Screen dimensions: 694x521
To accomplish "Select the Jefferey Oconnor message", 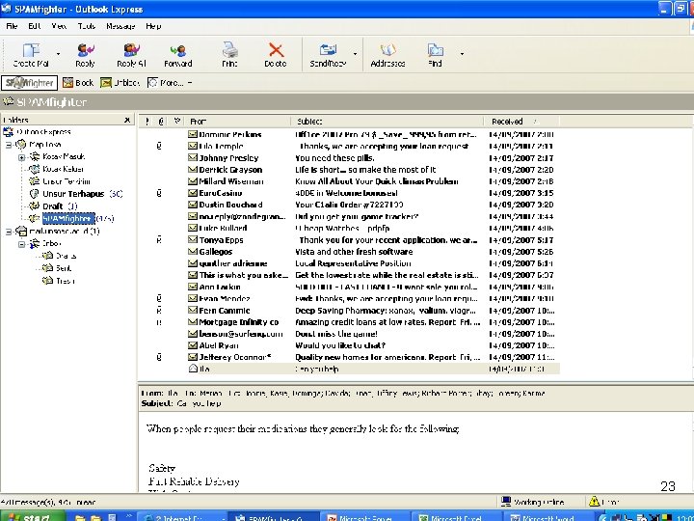I will [350, 357].
